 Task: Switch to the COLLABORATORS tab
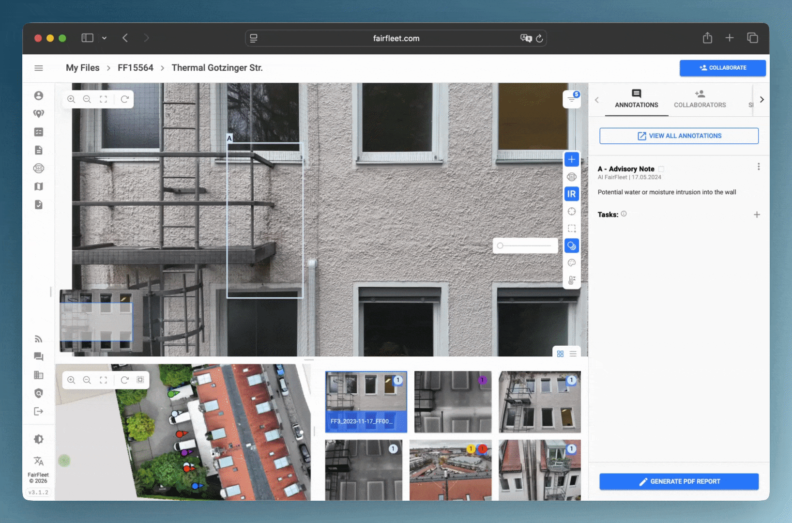(x=700, y=100)
